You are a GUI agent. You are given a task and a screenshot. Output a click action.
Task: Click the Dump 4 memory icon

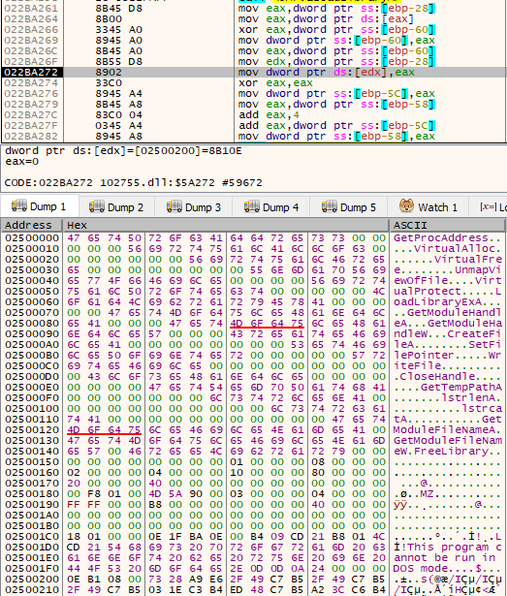pos(252,206)
